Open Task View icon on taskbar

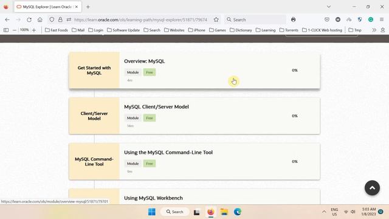click(x=197, y=212)
